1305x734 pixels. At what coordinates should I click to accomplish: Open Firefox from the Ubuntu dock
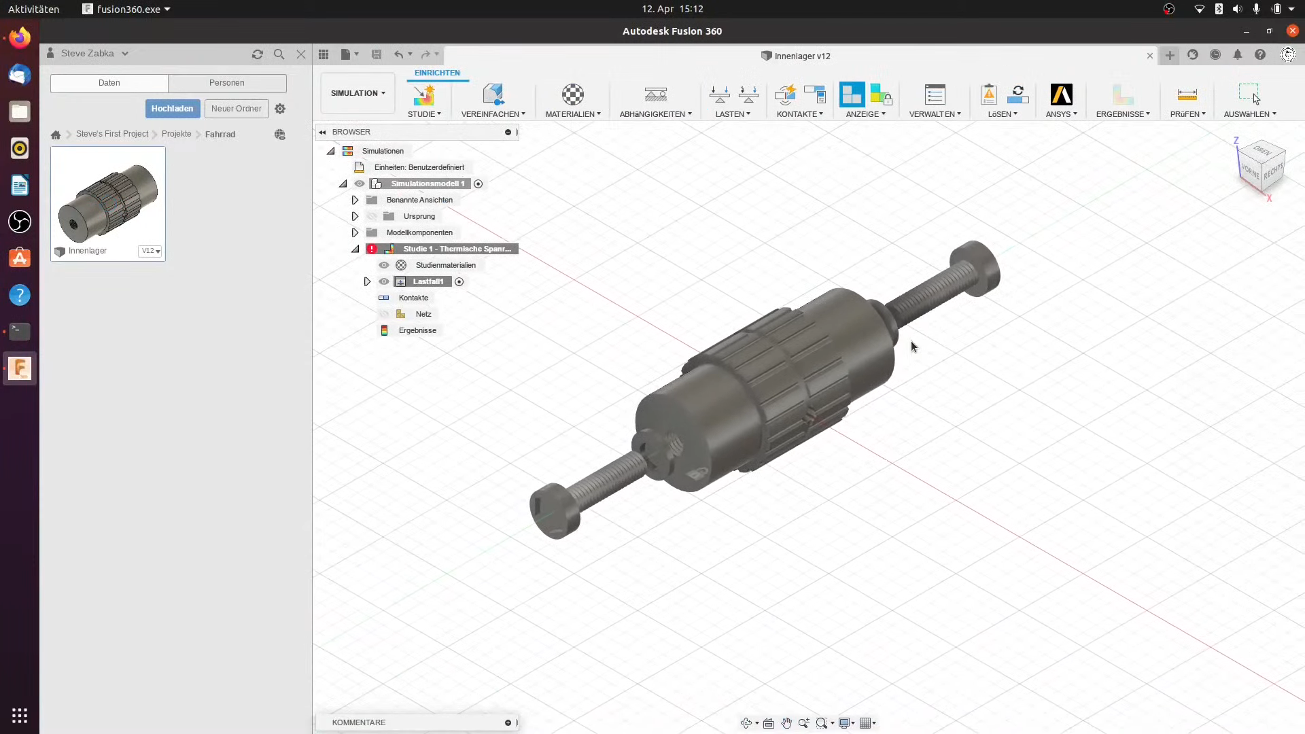pos(20,38)
